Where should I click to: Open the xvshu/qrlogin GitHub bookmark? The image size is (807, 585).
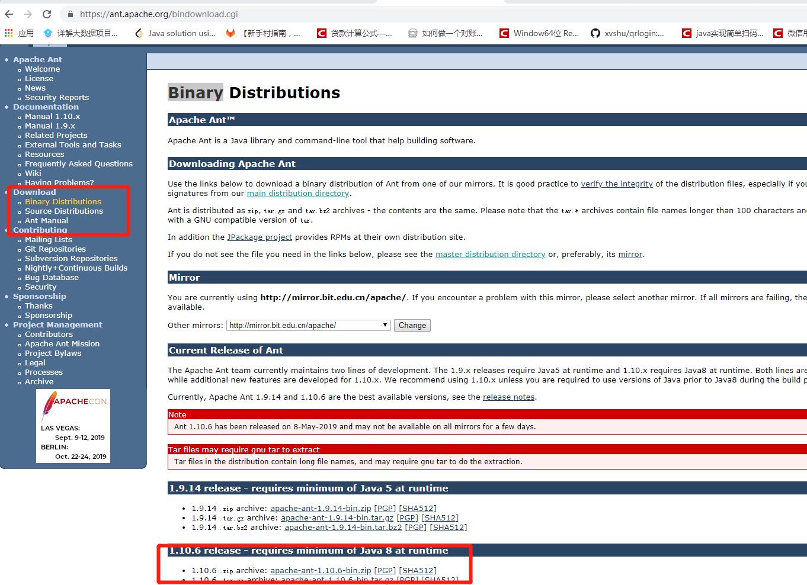click(627, 33)
